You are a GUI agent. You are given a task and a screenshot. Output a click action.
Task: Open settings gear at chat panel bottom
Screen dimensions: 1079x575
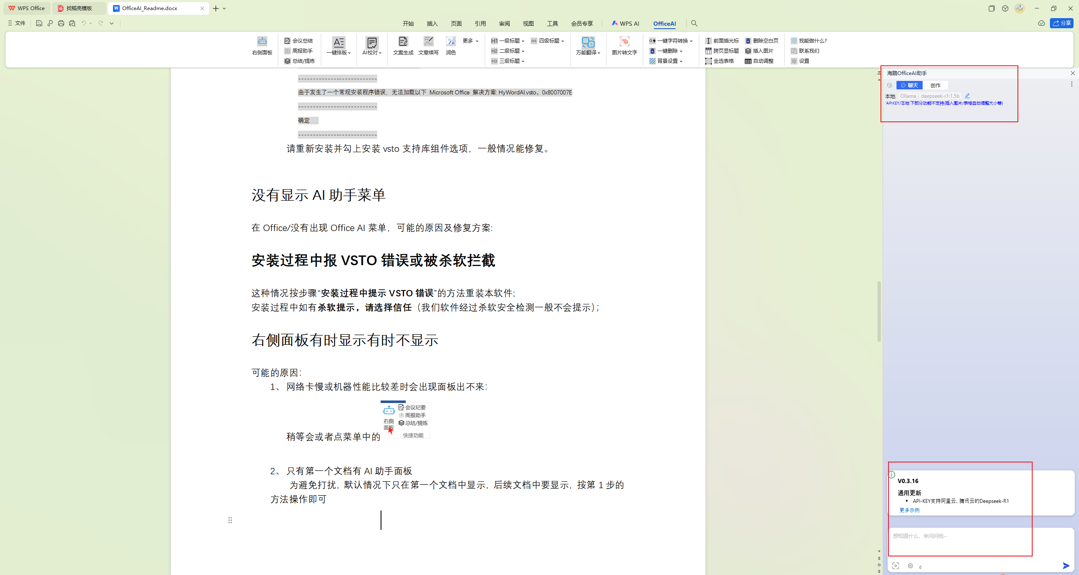[x=910, y=565]
